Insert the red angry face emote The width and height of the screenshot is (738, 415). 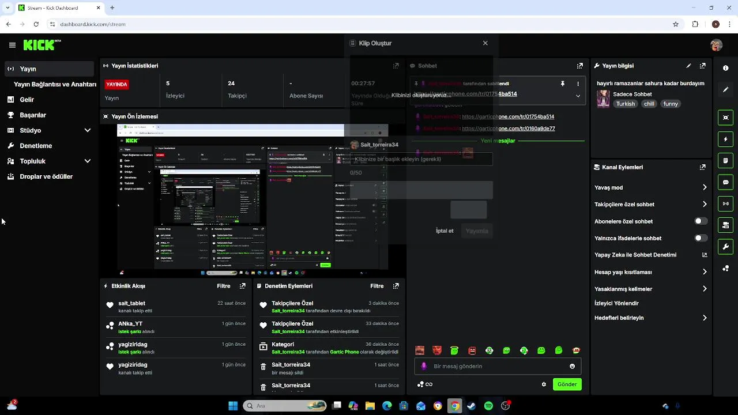(472, 350)
